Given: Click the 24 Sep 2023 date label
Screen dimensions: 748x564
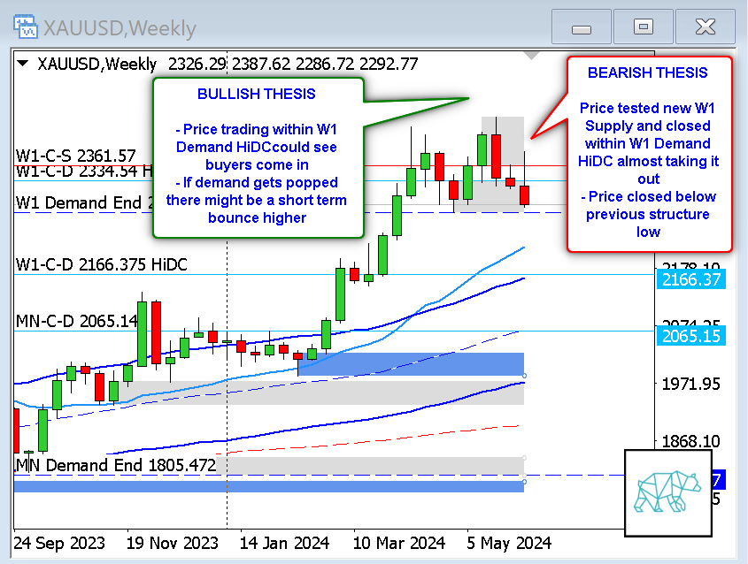Looking at the screenshot, I should 59,542.
